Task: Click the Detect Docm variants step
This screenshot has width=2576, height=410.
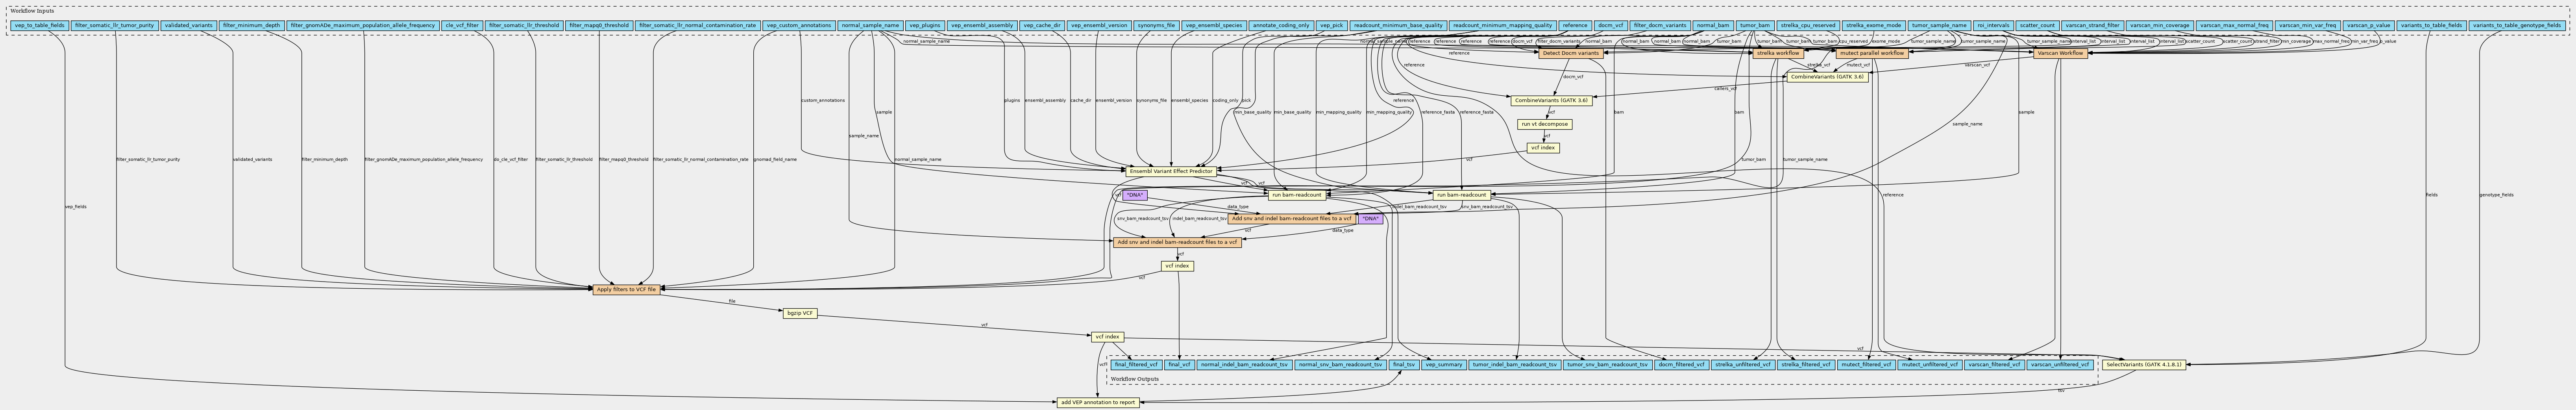Action: tap(1571, 53)
